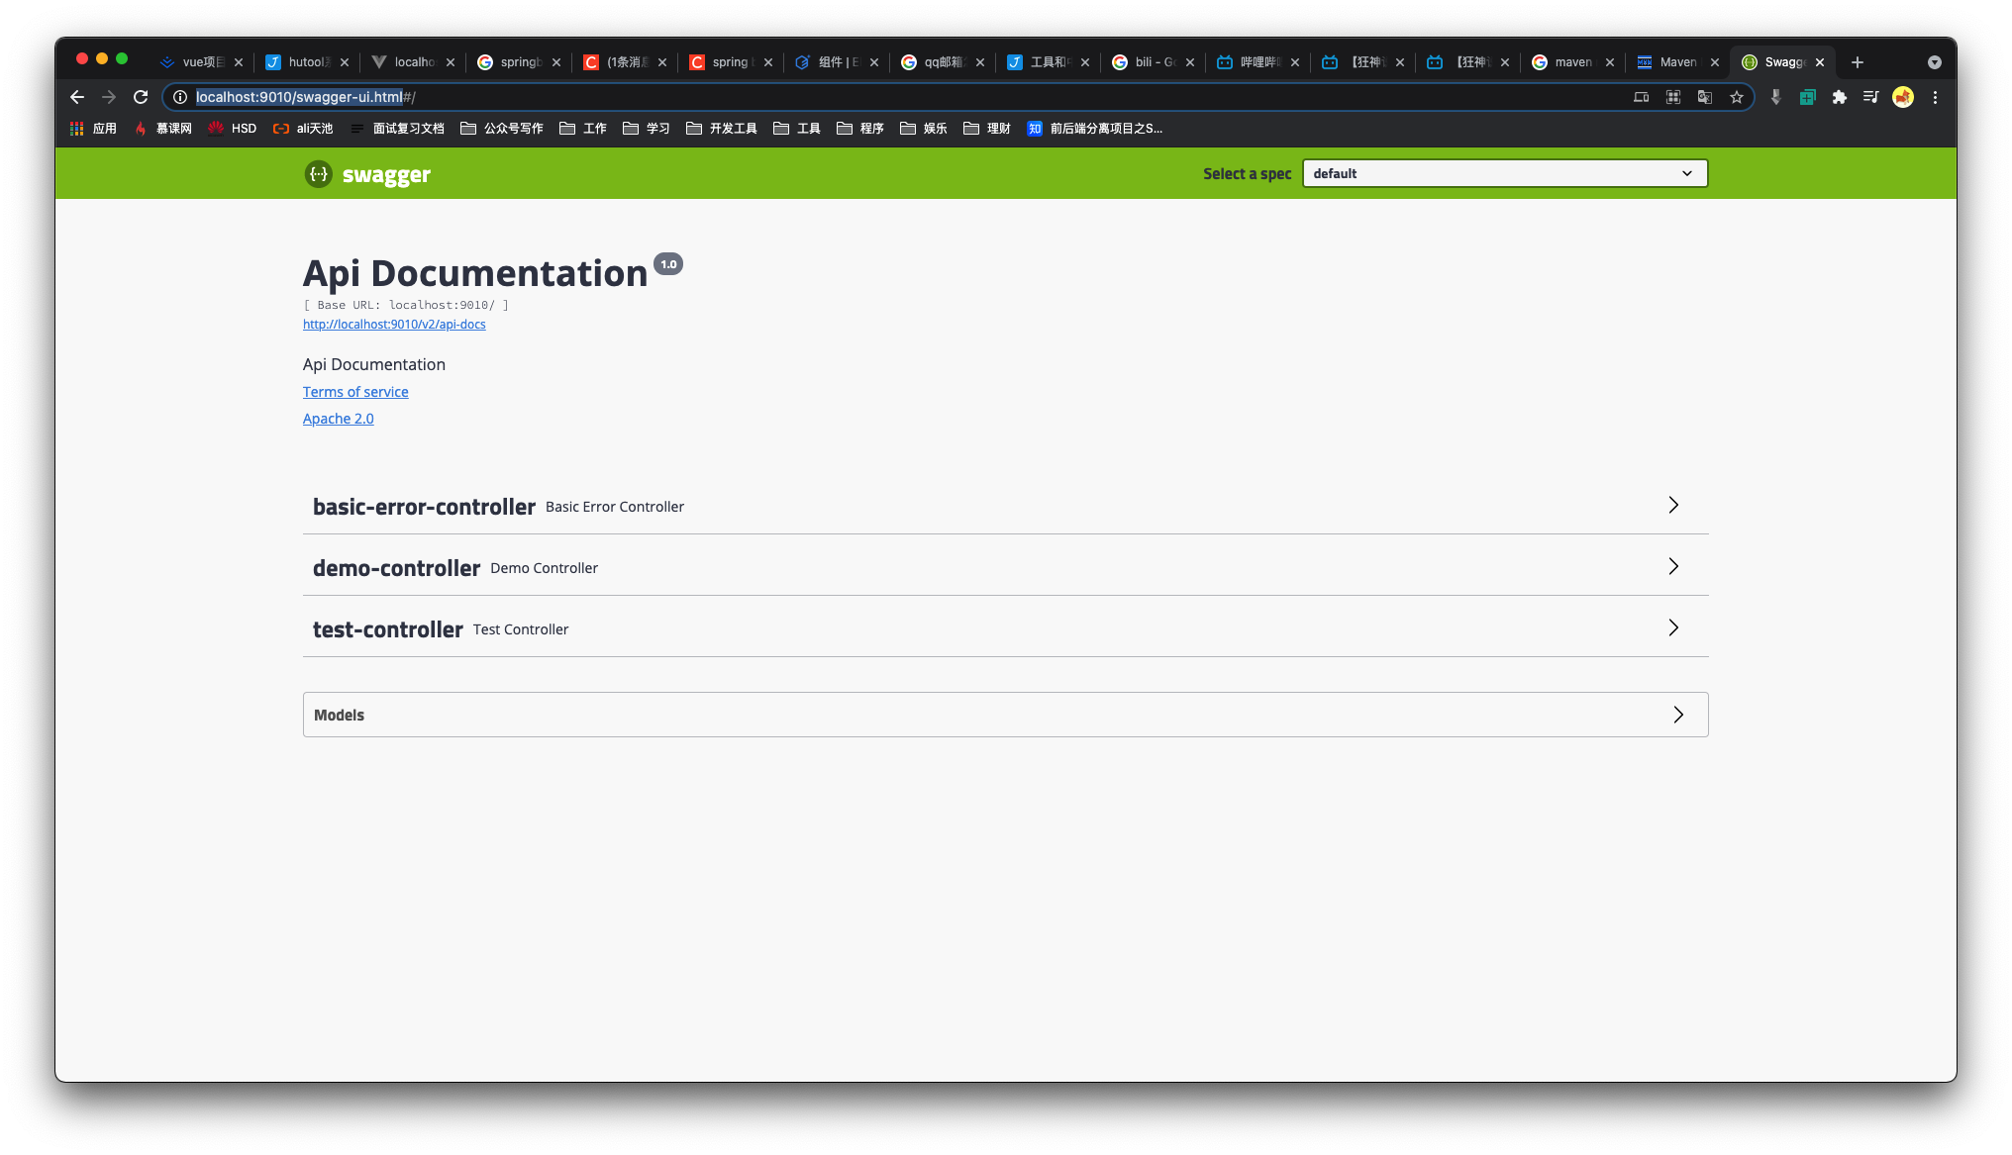Image resolution: width=2012 pixels, height=1155 pixels.
Task: Click the media control playlist icon
Action: click(1870, 97)
